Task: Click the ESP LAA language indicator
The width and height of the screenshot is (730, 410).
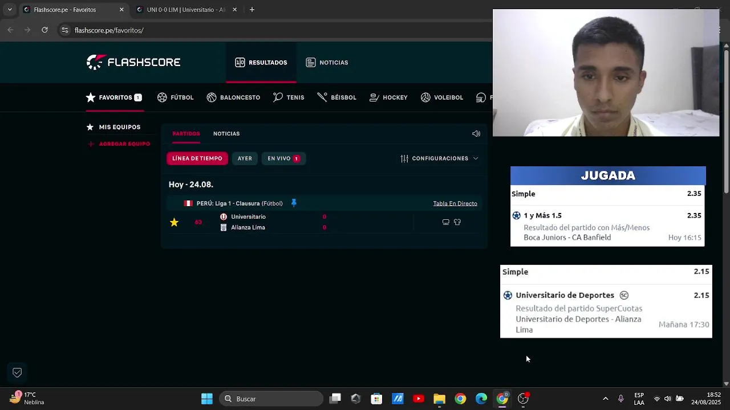Action: point(639,399)
